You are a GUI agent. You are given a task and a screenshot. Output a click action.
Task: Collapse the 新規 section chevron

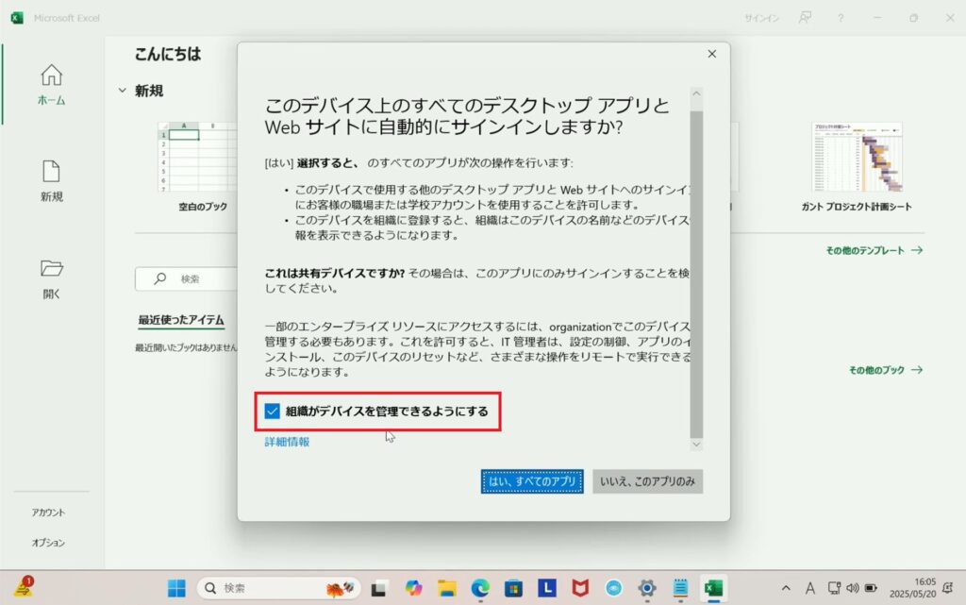coord(122,91)
